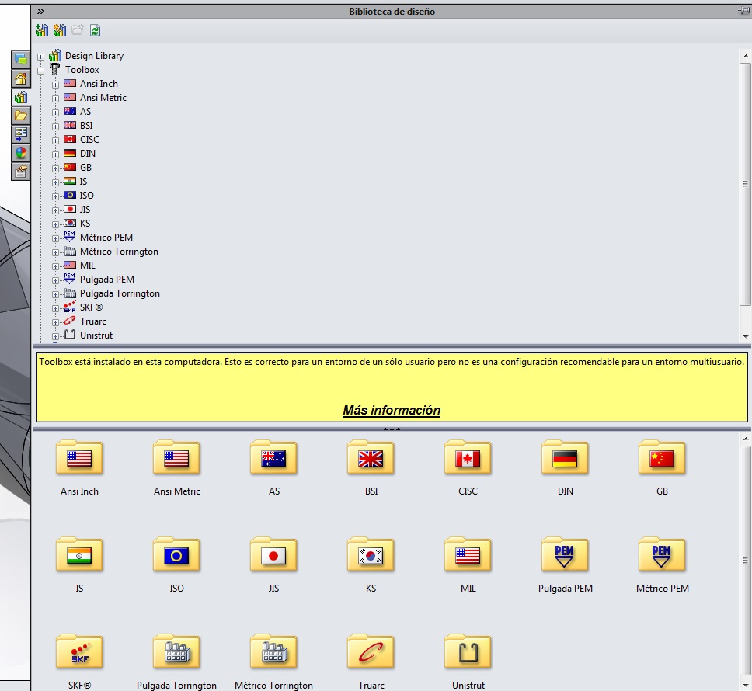Open the IS Indian flag folder
The height and width of the screenshot is (691, 752).
pyautogui.click(x=79, y=555)
